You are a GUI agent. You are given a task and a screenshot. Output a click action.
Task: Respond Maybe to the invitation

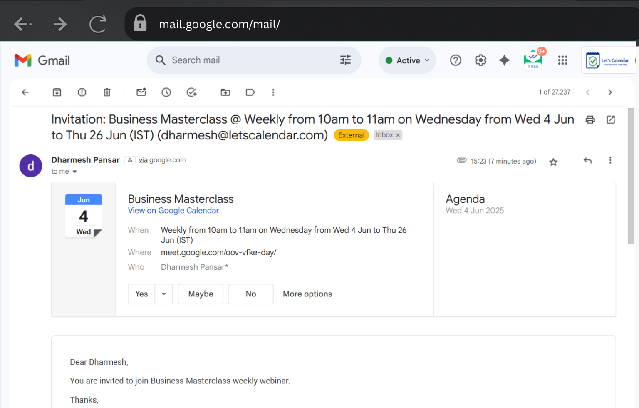[x=201, y=294]
